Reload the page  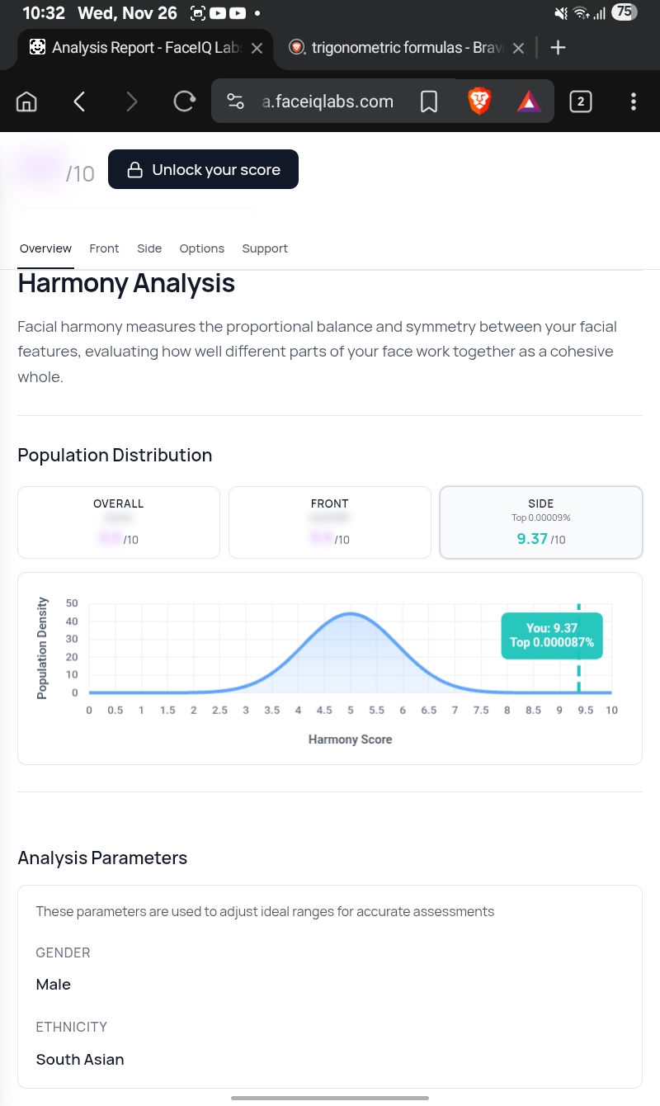[x=184, y=102]
